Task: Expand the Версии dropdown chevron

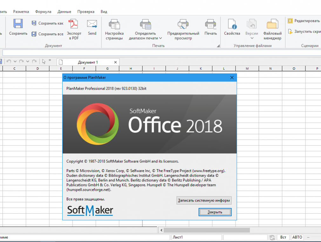Action: [x=252, y=38]
